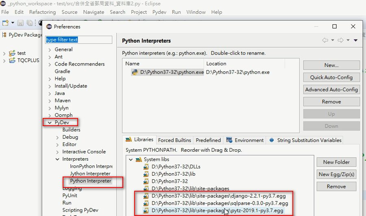The image size is (366, 216).
Task: Switch to String Substitution Variables tab
Action: (305, 140)
